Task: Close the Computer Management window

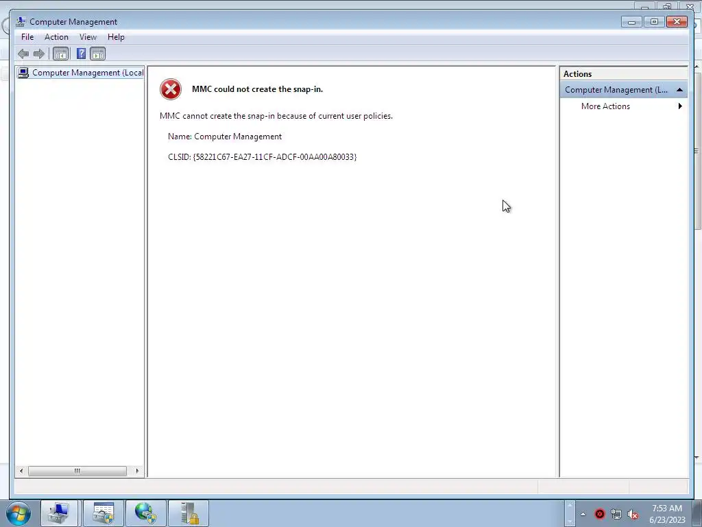Action: coord(677,22)
